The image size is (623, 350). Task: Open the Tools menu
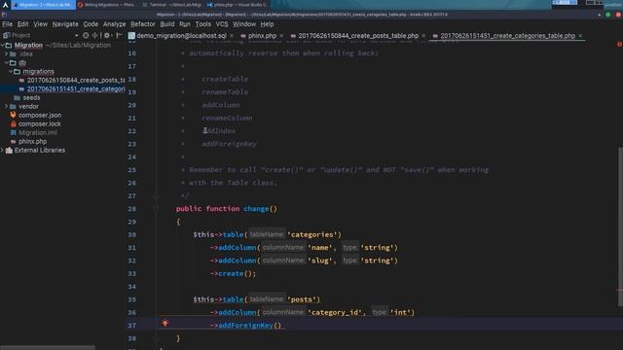point(203,24)
